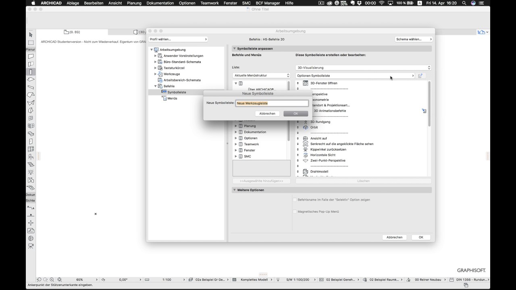Viewport: 516px width, 290px height.
Task: Toggle Befehlsname im Falle der Selektiv checkbox
Action: [295, 200]
